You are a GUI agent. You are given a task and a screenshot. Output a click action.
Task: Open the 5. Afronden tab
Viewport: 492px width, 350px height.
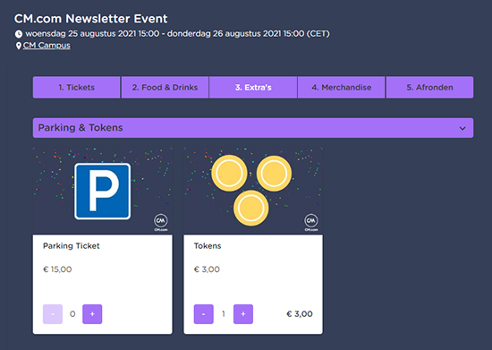point(430,87)
